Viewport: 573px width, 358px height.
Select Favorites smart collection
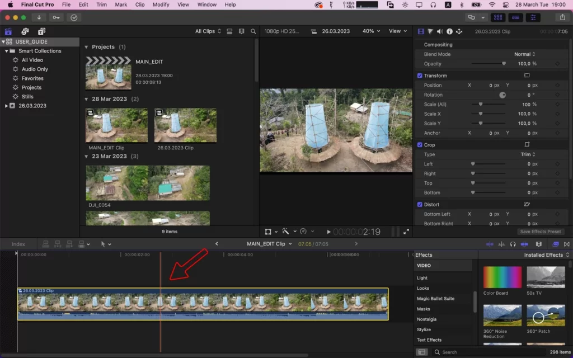tap(32, 78)
